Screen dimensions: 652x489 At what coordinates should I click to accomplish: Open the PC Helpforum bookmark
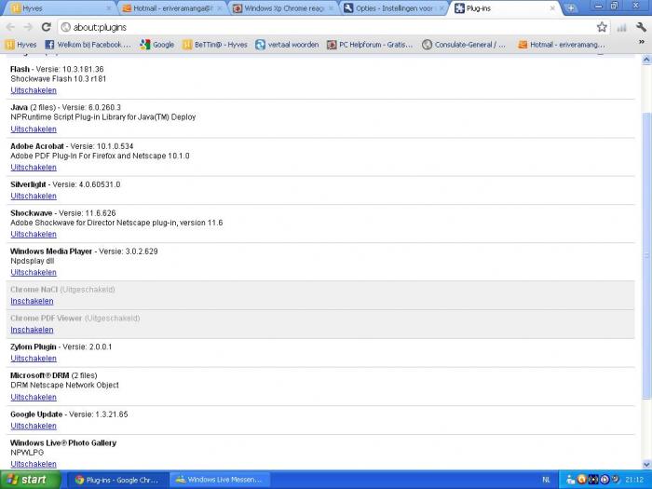[x=370, y=45]
